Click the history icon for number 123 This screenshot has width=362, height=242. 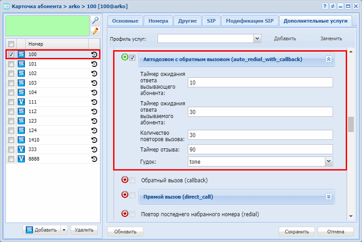94,121
